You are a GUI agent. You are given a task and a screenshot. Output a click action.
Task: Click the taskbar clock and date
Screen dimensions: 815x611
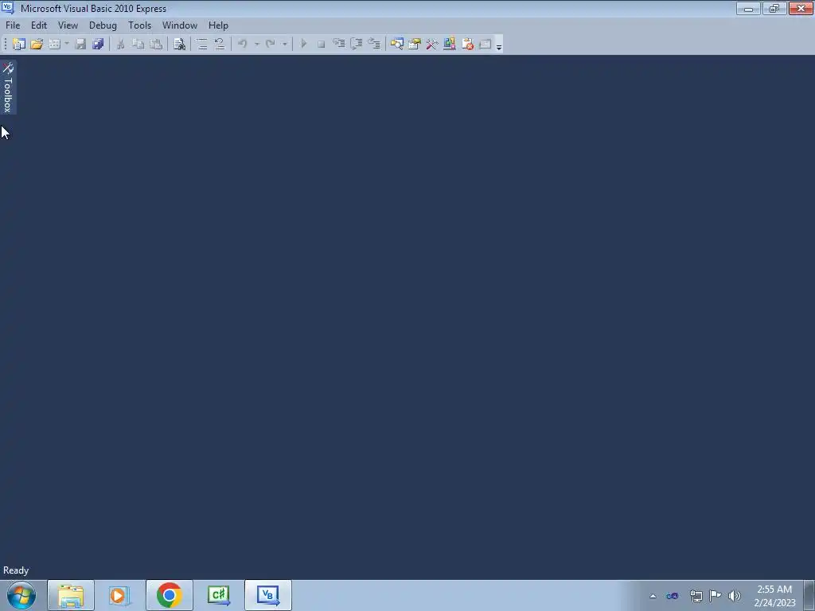point(774,596)
